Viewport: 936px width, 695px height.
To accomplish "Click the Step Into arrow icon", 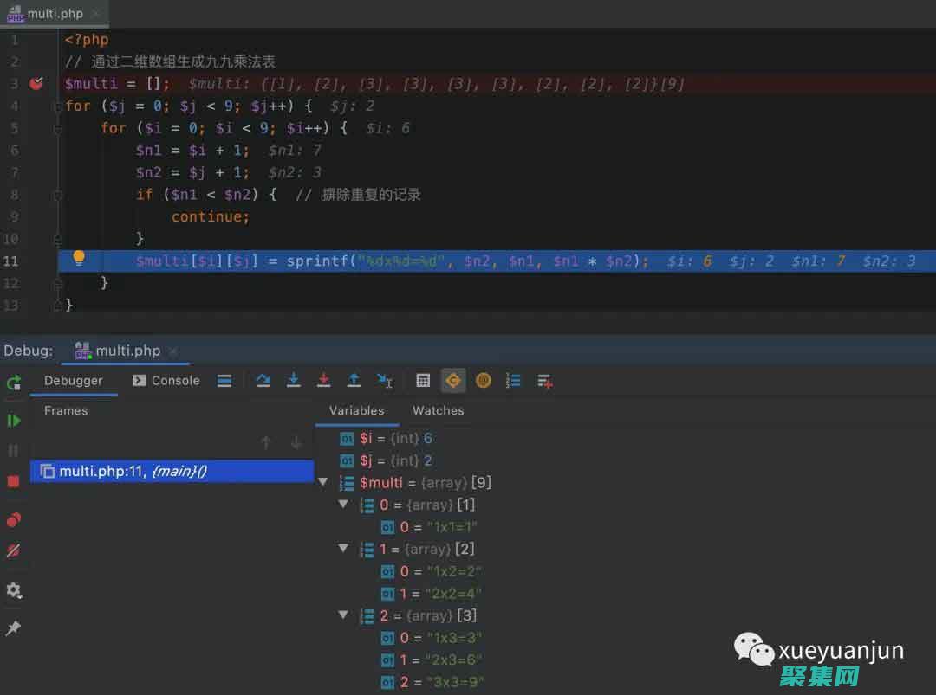I will coord(294,380).
